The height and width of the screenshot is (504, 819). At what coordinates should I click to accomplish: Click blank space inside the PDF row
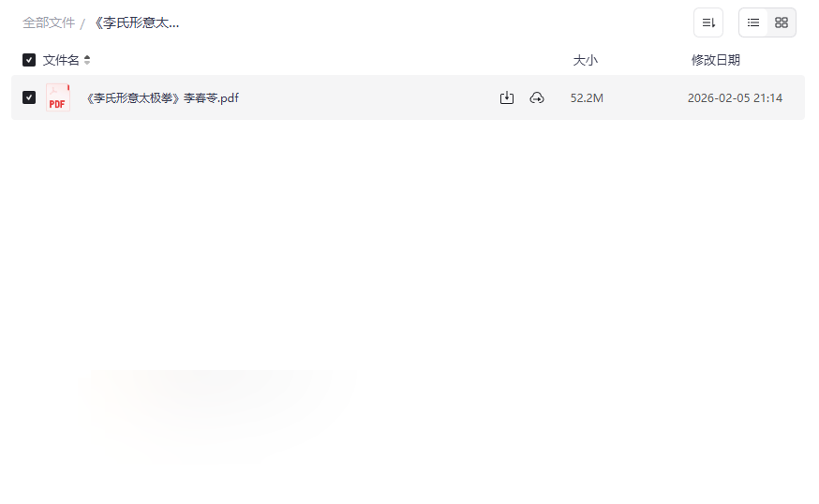365,97
